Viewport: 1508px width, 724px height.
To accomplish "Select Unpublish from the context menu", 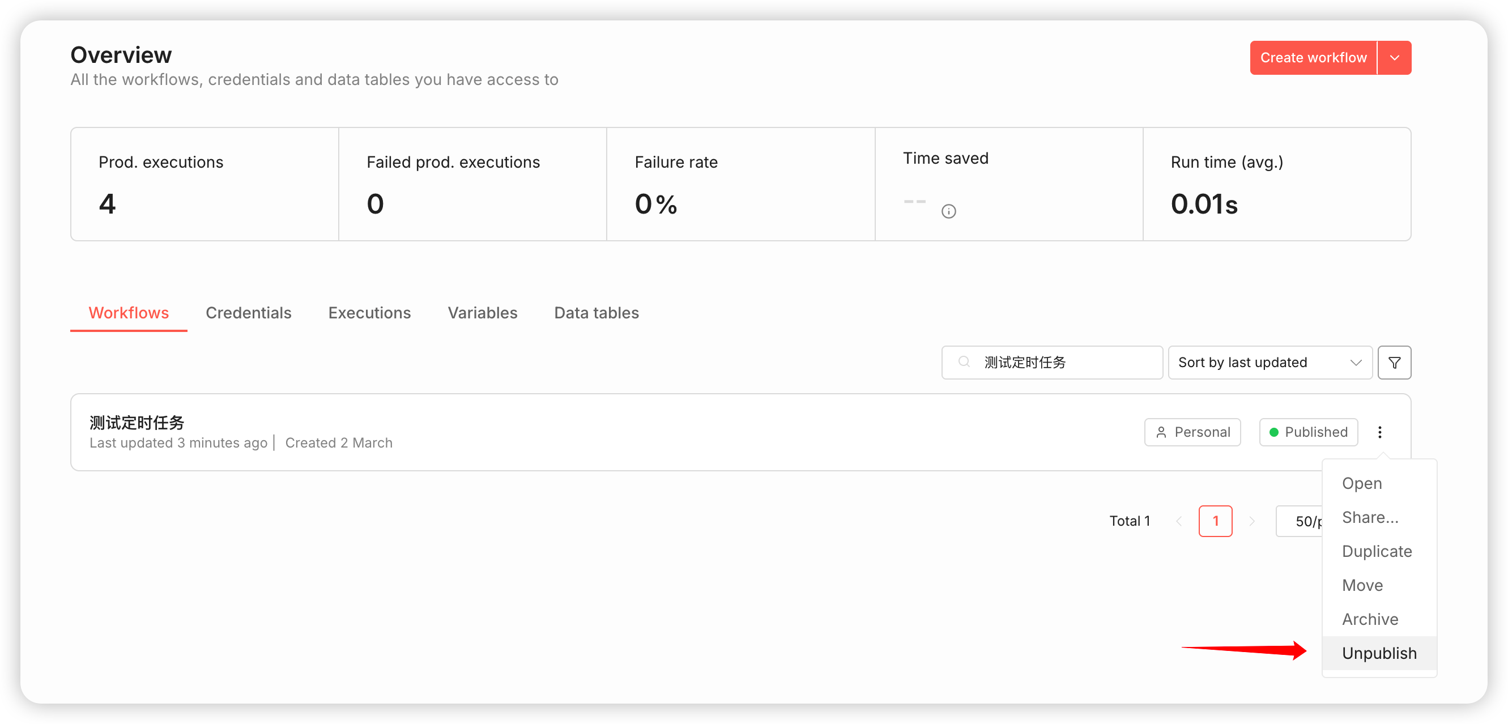I will pyautogui.click(x=1379, y=653).
